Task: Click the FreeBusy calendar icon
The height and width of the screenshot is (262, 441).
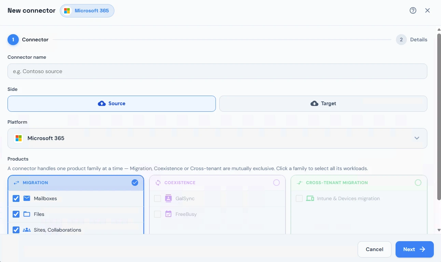Action: pyautogui.click(x=168, y=214)
